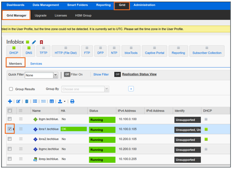232x169 pixels.
Task: Switch to the Services tab
Action: (36, 64)
